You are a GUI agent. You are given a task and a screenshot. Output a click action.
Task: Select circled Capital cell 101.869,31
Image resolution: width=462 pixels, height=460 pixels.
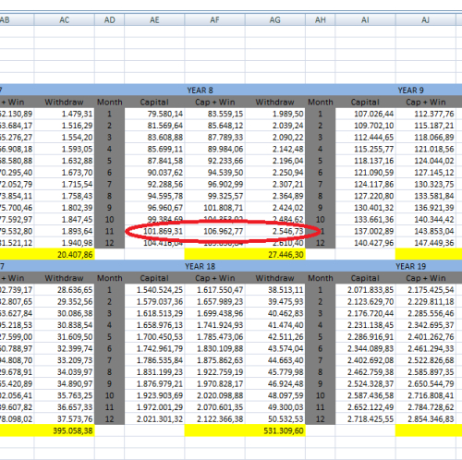point(154,231)
